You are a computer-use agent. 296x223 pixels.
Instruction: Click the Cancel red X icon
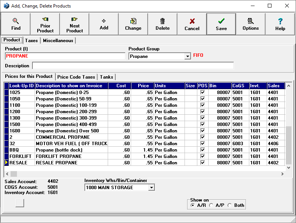[192, 24]
